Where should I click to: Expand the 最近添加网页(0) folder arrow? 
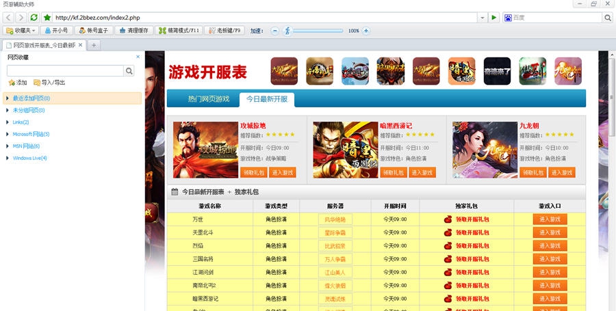pyautogui.click(x=8, y=98)
